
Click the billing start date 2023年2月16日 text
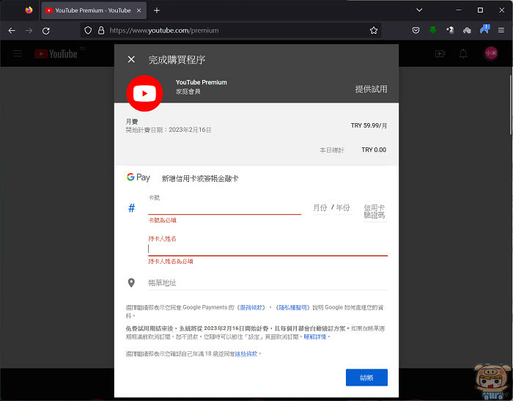coord(190,130)
